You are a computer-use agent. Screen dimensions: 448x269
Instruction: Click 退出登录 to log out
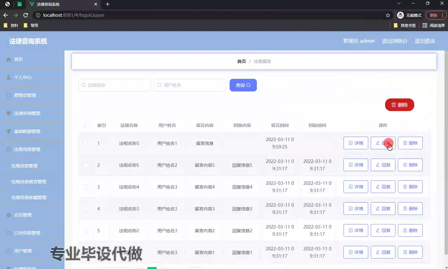tap(425, 41)
